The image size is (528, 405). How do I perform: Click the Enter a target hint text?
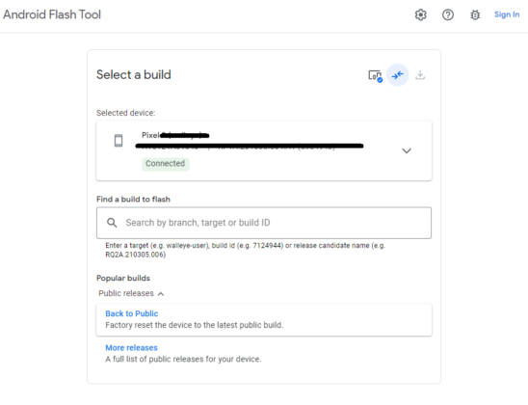point(246,250)
